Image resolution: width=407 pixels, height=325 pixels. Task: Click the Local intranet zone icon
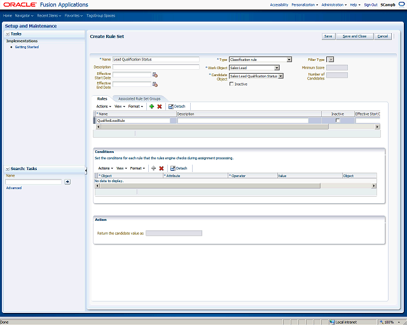coord(332,322)
